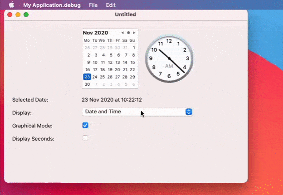Viewport: 283px width, 195px height.
Task: Zoom the Untitled window with green button
Action: (x=26, y=15)
